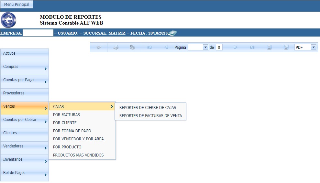Jump to last report page
Viewport: 320px width, 183px height.
click(252, 47)
